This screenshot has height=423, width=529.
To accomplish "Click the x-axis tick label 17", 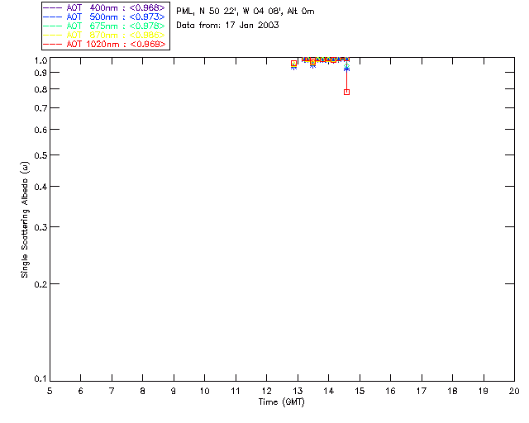I will click(422, 391).
